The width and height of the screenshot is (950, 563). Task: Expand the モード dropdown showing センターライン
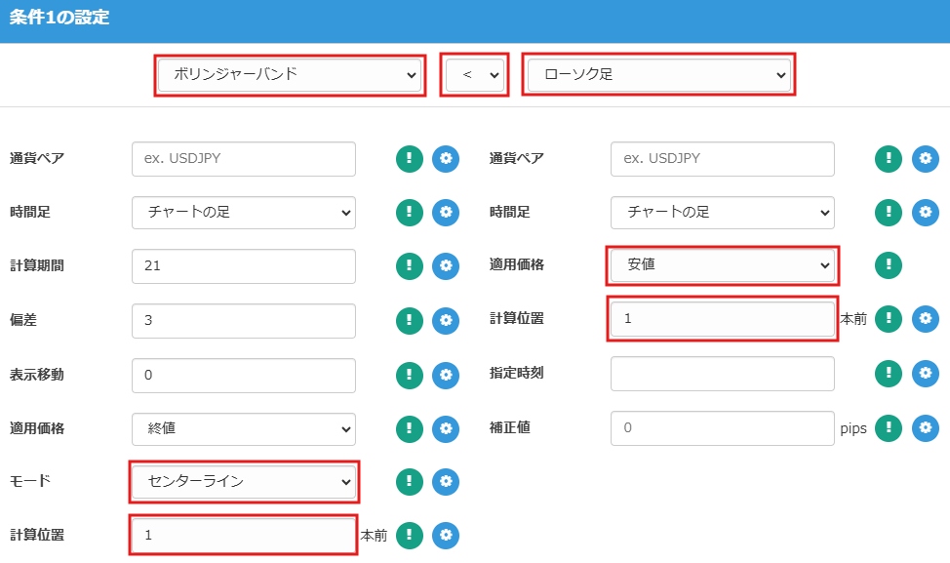(x=244, y=482)
